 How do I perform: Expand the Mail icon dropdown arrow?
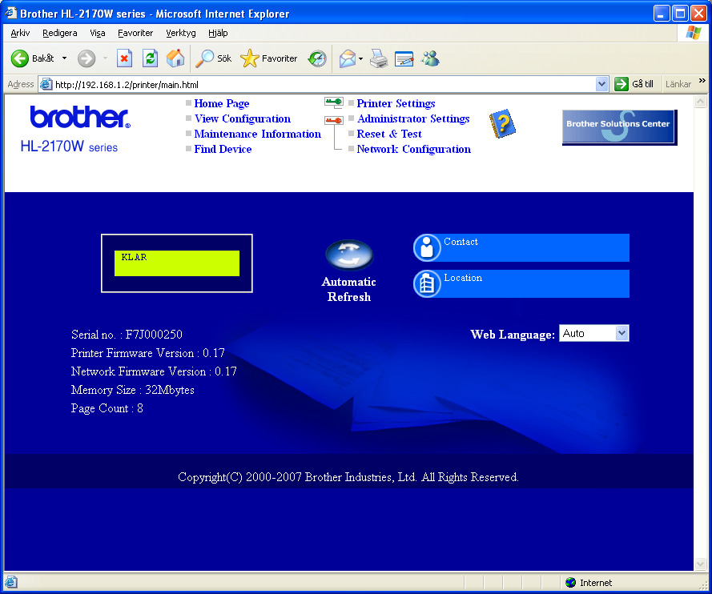(360, 58)
